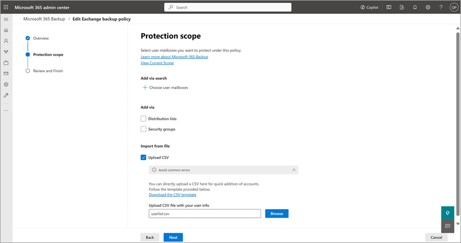Click scrollbar up arrow
This screenshot has width=461, height=243.
(458, 28)
